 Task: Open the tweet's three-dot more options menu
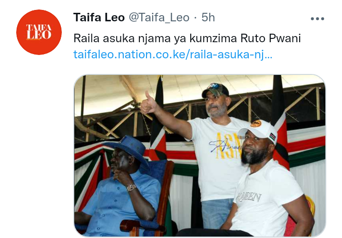click(x=317, y=18)
